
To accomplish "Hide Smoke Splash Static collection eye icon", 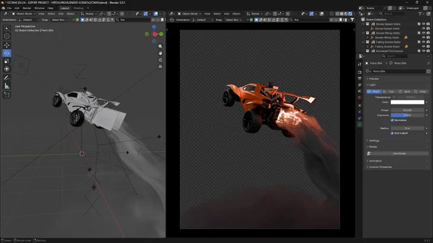I will [x=423, y=24].
